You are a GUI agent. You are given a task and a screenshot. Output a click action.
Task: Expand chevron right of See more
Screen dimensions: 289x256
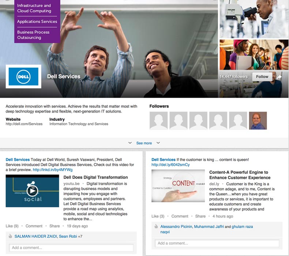pos(158,143)
